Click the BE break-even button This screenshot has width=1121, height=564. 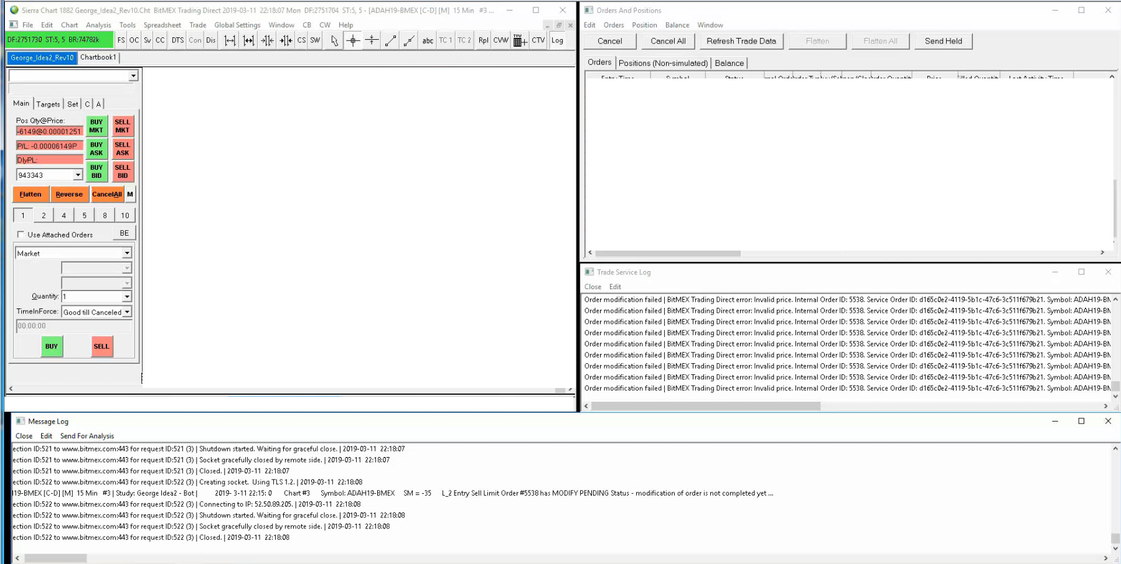tap(124, 233)
